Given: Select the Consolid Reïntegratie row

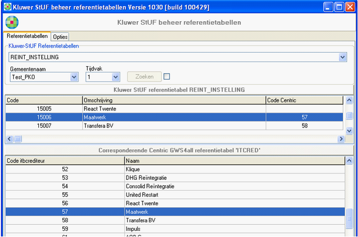Looking at the screenshot, I should (175, 187).
